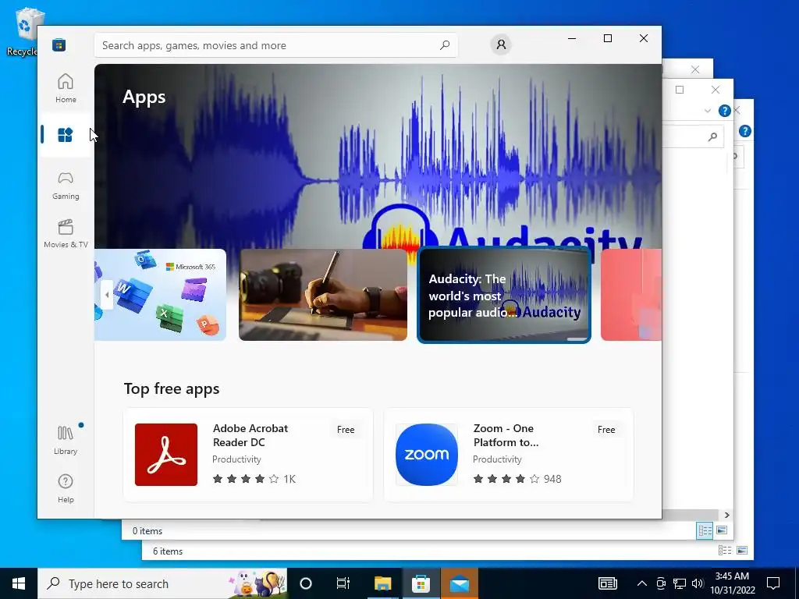Open notification center on taskbar
799x599 pixels.
click(773, 583)
